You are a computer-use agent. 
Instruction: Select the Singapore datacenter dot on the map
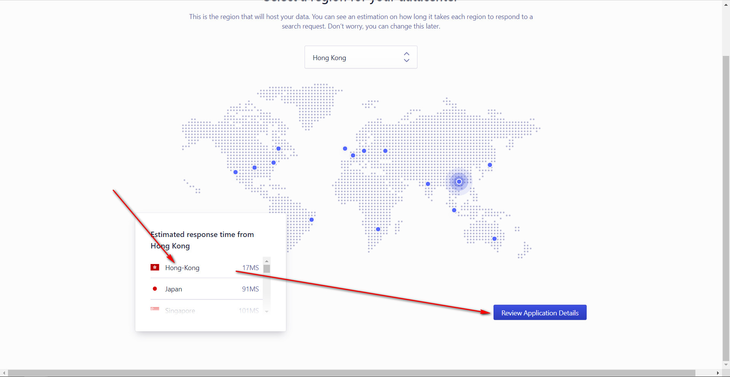(x=454, y=210)
